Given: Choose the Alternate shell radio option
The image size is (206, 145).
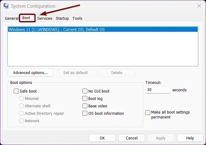Looking at the screenshot, I should tap(21, 106).
